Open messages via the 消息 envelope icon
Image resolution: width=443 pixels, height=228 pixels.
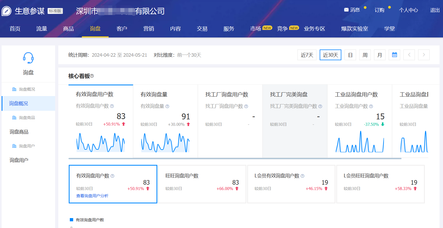coord(346,10)
